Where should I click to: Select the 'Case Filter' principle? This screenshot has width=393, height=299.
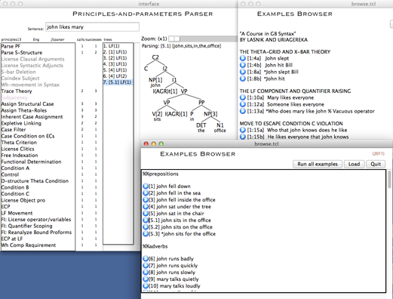(14, 130)
